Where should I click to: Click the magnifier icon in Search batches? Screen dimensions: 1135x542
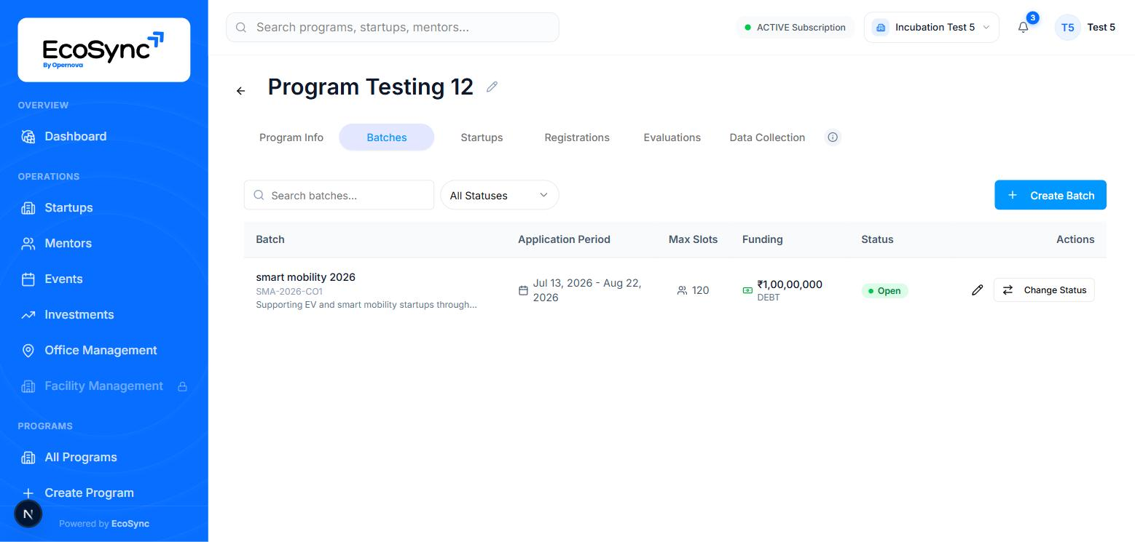point(259,196)
